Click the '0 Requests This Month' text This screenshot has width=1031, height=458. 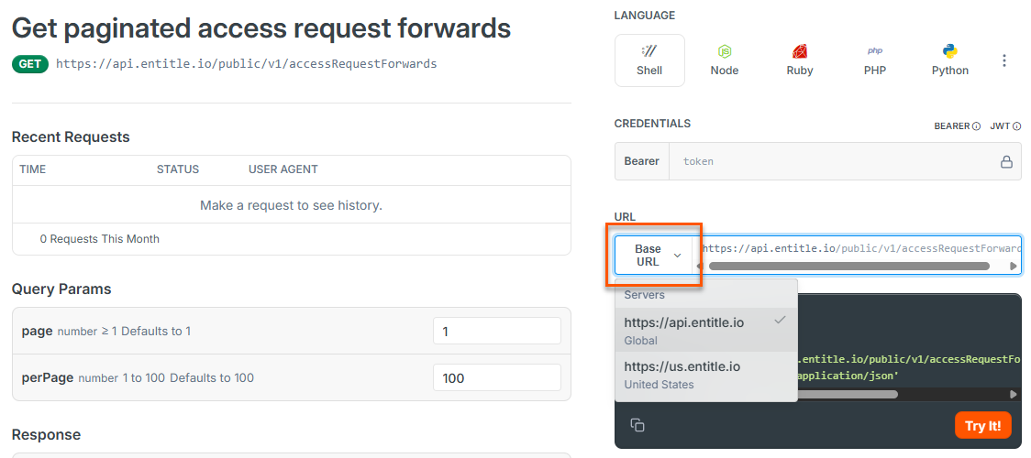click(x=99, y=239)
